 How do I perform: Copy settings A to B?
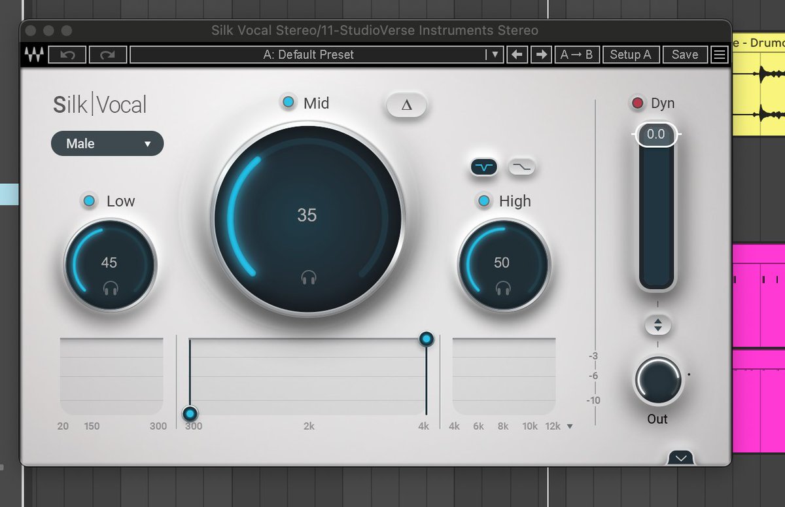(576, 54)
